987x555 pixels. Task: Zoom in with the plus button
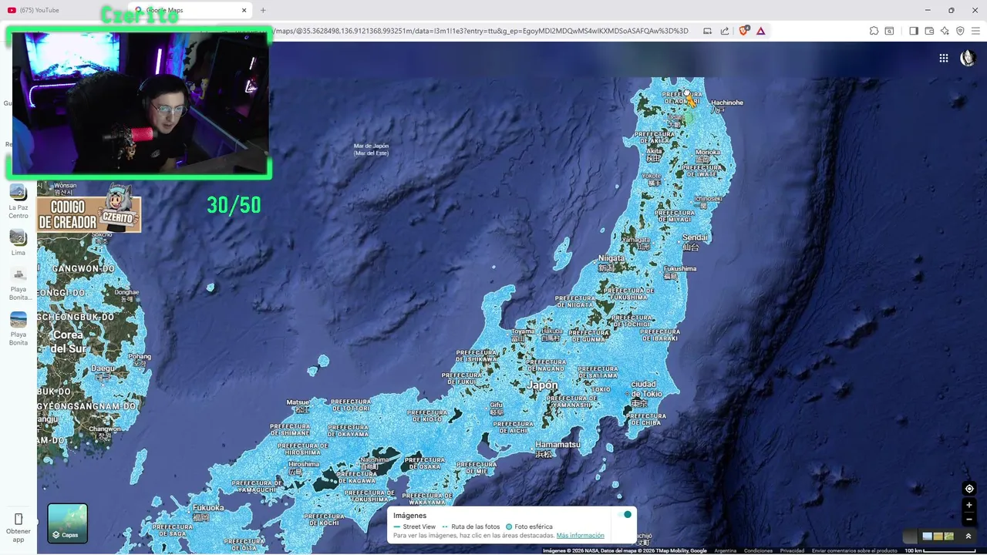(x=969, y=505)
